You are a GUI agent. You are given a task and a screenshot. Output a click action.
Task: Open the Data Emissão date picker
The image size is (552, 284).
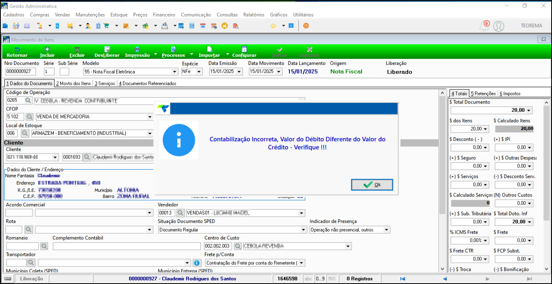(239, 72)
